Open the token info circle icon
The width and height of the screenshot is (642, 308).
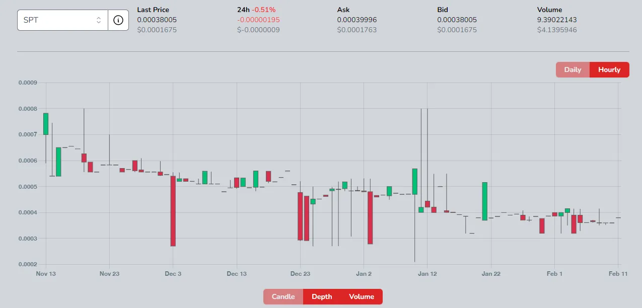[x=118, y=20]
